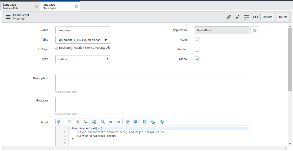This screenshot has width=293, height=151.
Task: Open the personalize form settings icon
Action: pos(247,17)
